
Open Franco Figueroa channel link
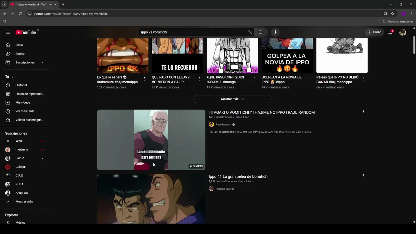pos(225,189)
